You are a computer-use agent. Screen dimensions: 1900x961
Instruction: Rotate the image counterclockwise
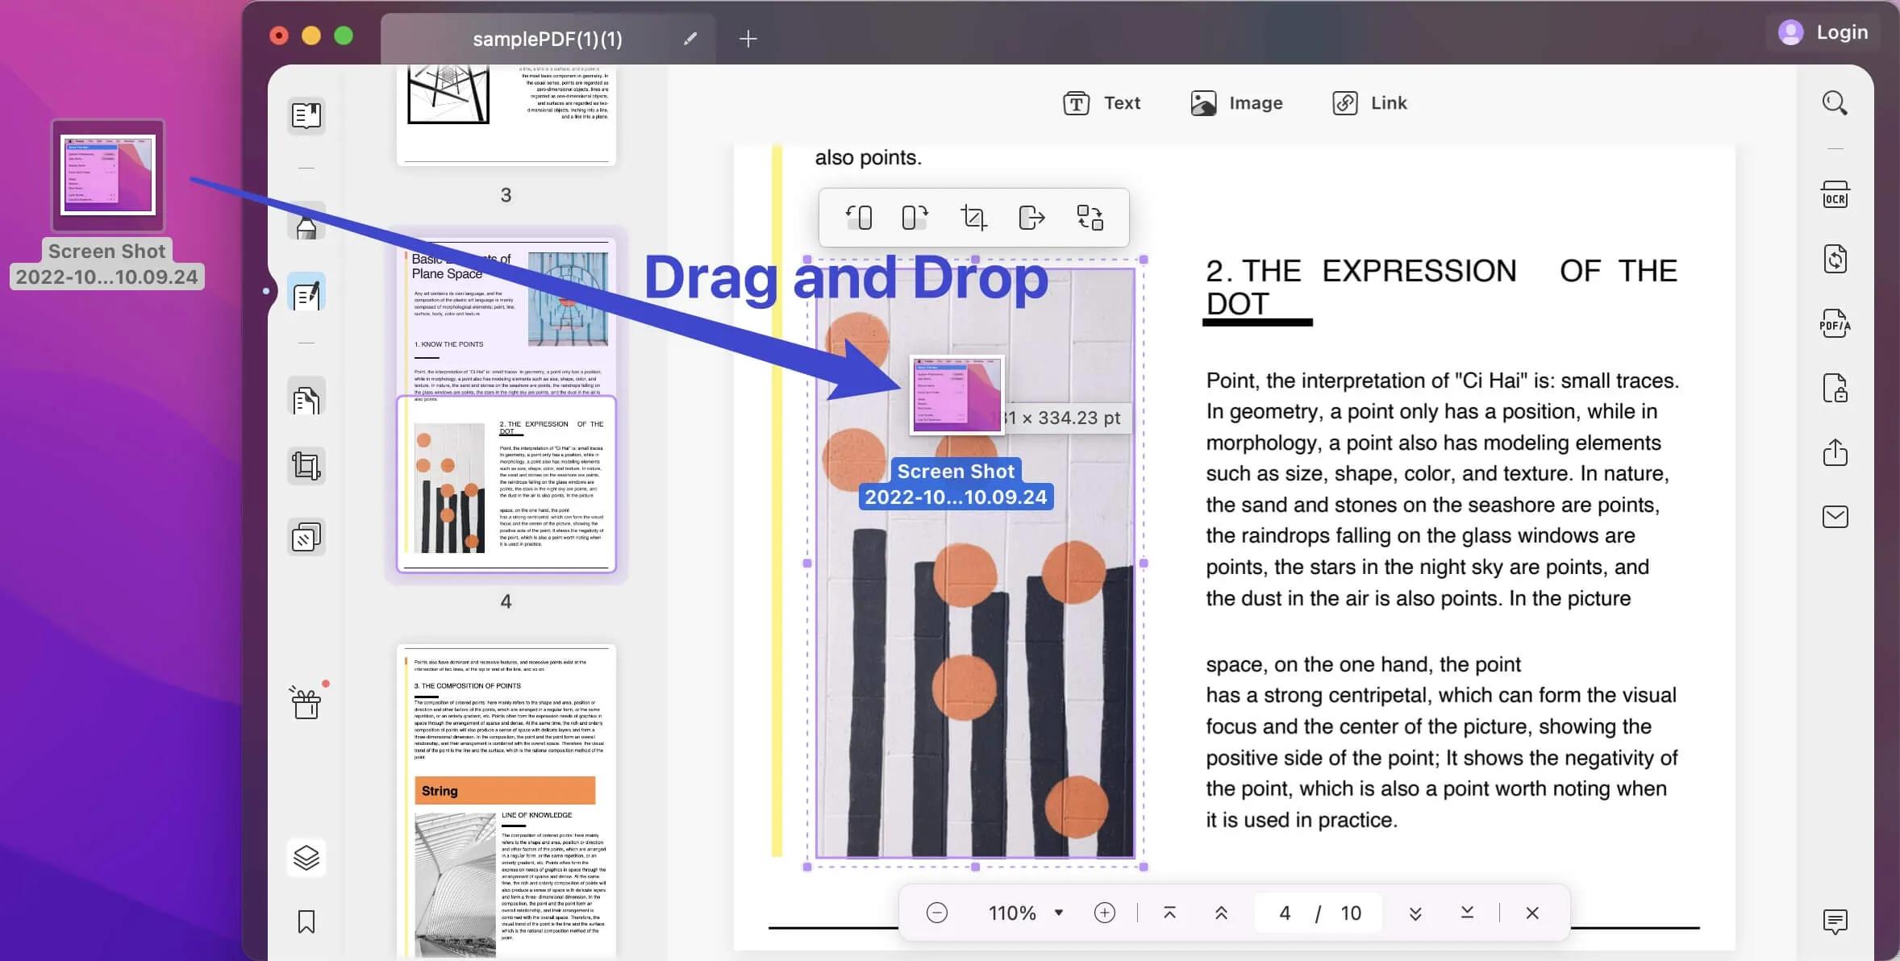coord(859,218)
